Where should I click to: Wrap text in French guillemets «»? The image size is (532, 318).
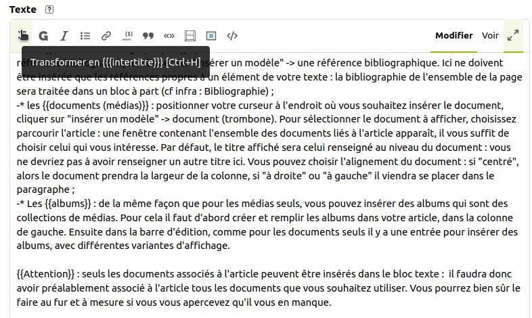click(x=169, y=36)
